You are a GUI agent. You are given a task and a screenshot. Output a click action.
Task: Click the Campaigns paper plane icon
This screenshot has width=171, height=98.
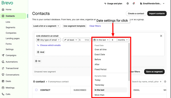pos(3,55)
